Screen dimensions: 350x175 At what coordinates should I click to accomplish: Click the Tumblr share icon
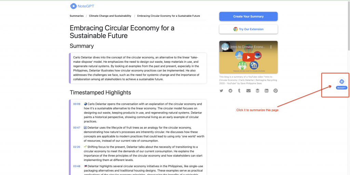tap(239, 91)
